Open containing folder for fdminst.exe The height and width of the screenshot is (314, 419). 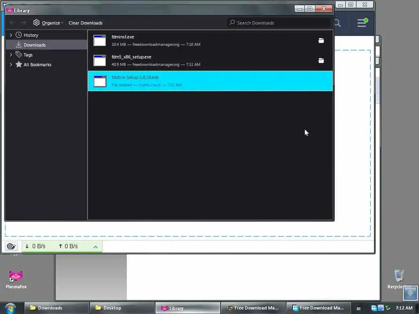321,40
